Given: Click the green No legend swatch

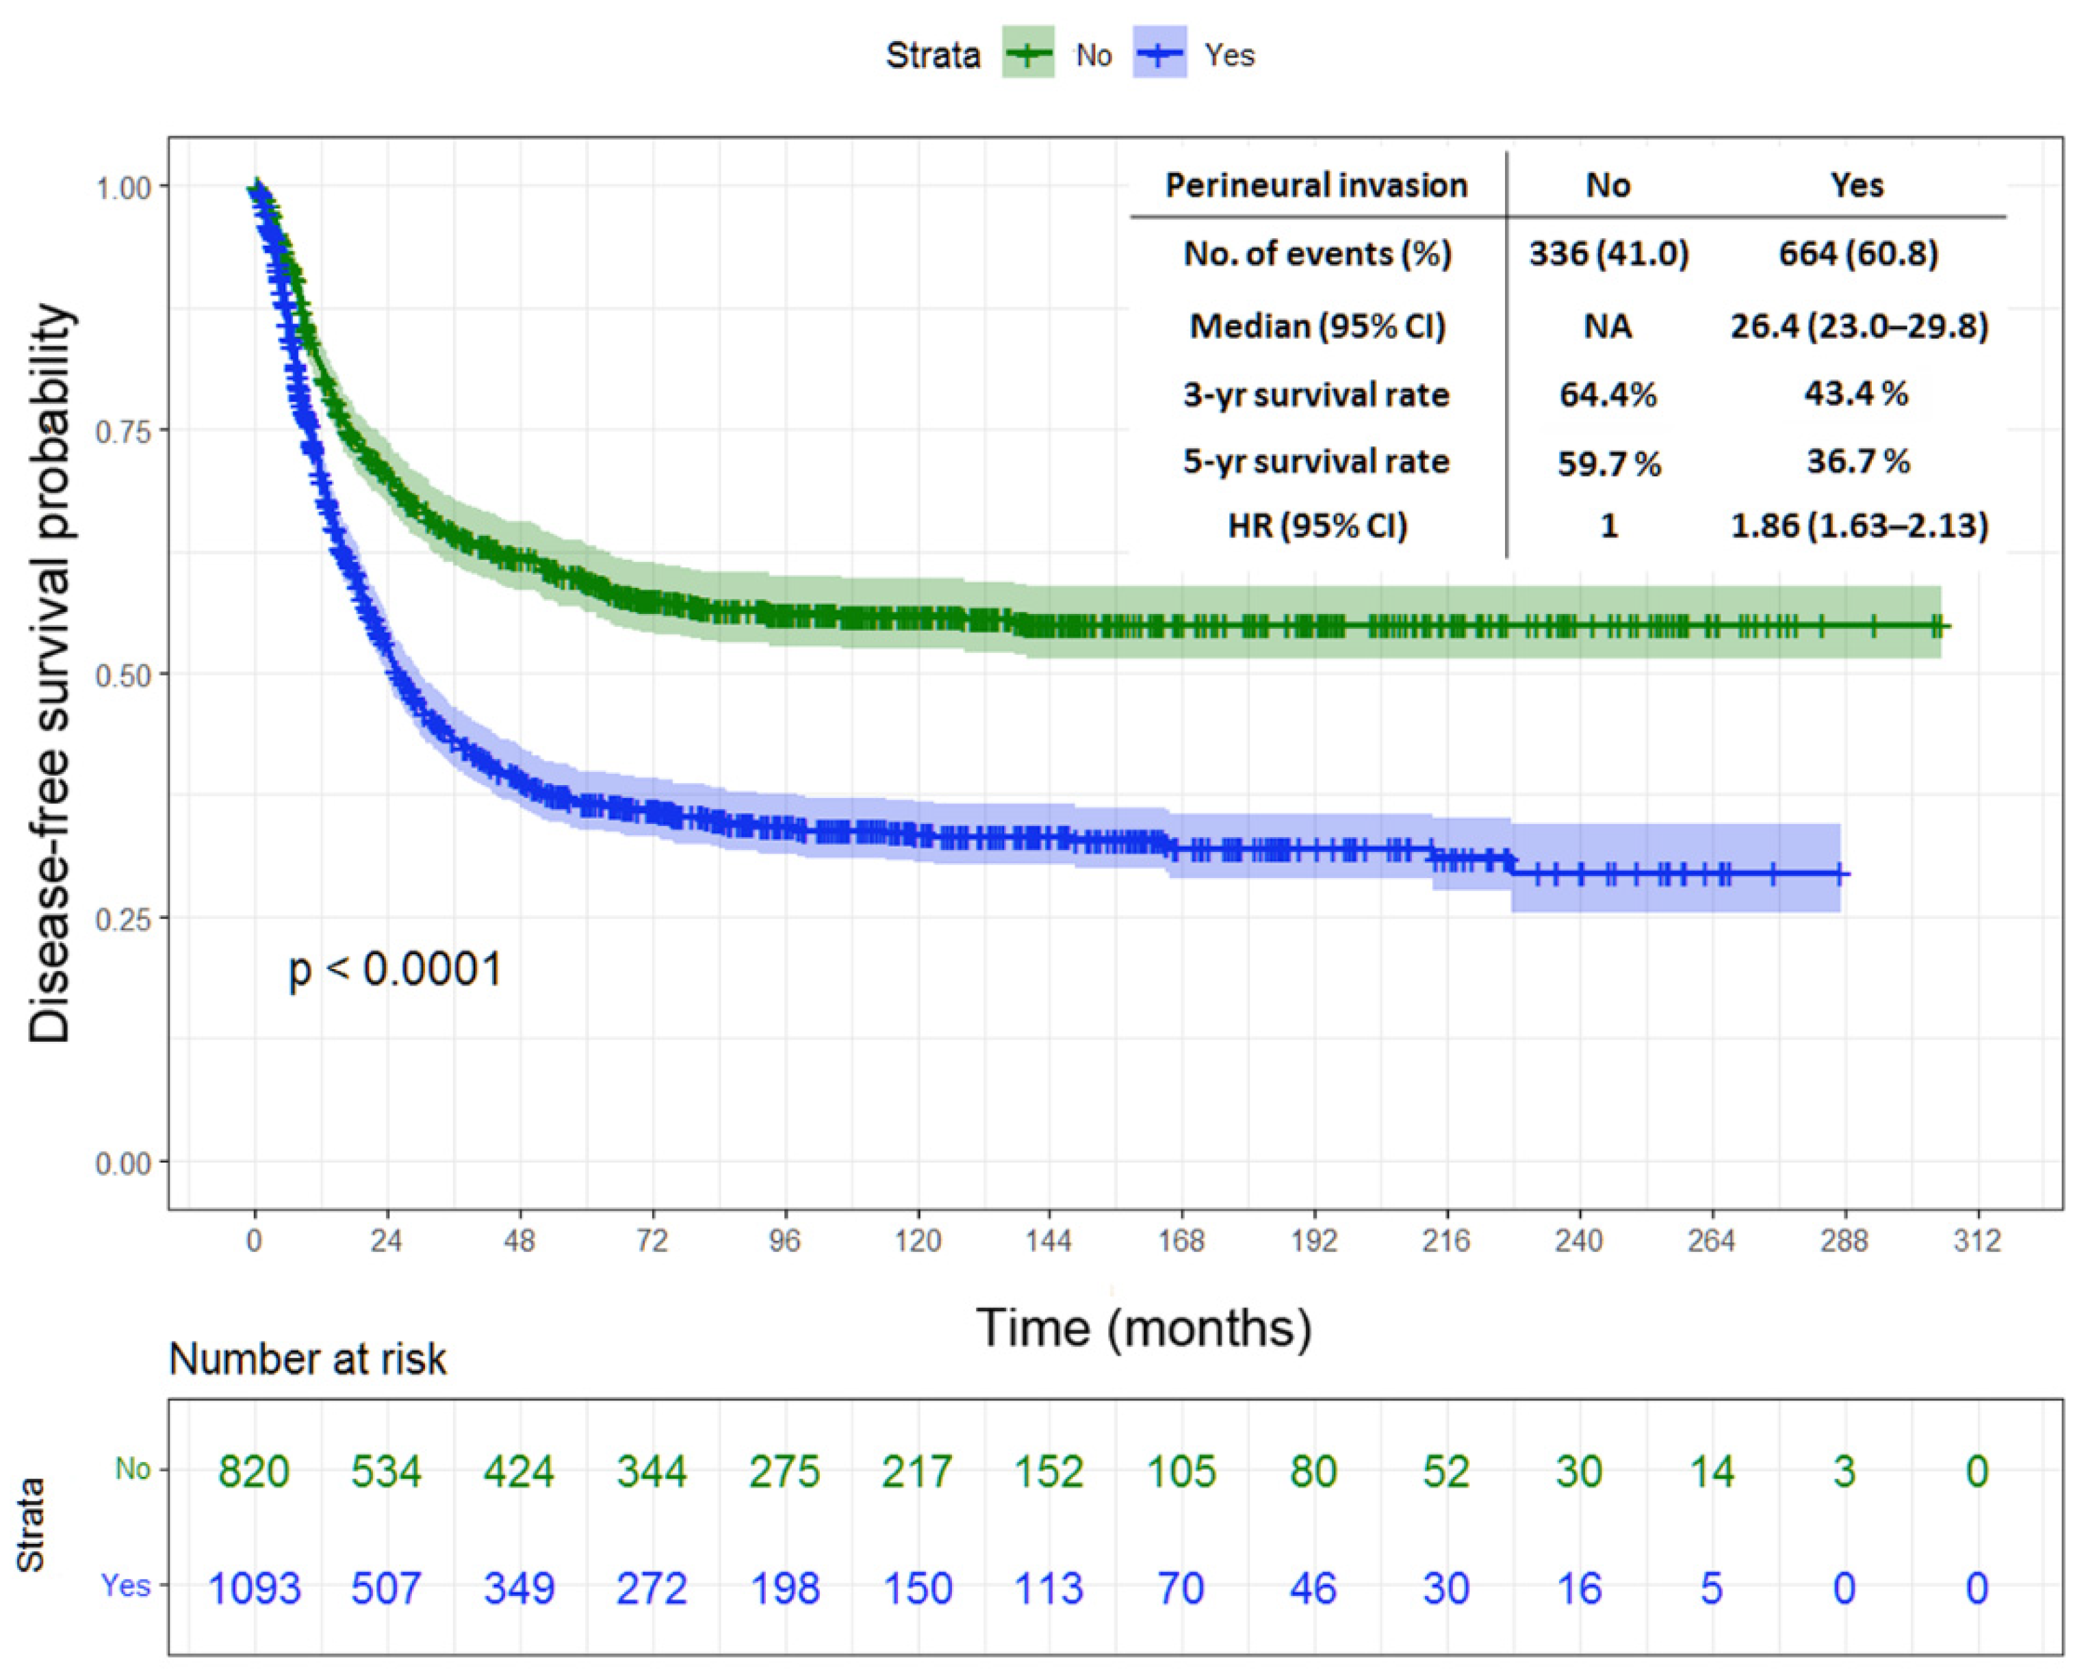Looking at the screenshot, I should pos(1027,54).
